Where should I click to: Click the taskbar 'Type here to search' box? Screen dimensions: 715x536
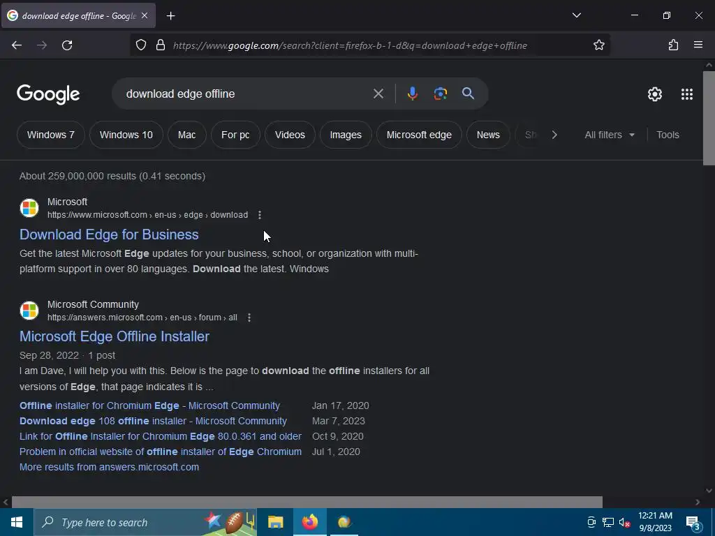(145, 522)
